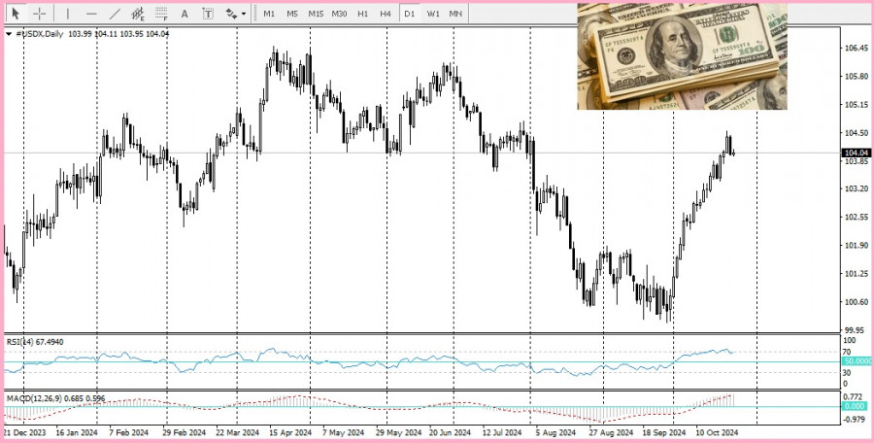Click the RSI(14) 67.4940 indicator label

[35, 341]
